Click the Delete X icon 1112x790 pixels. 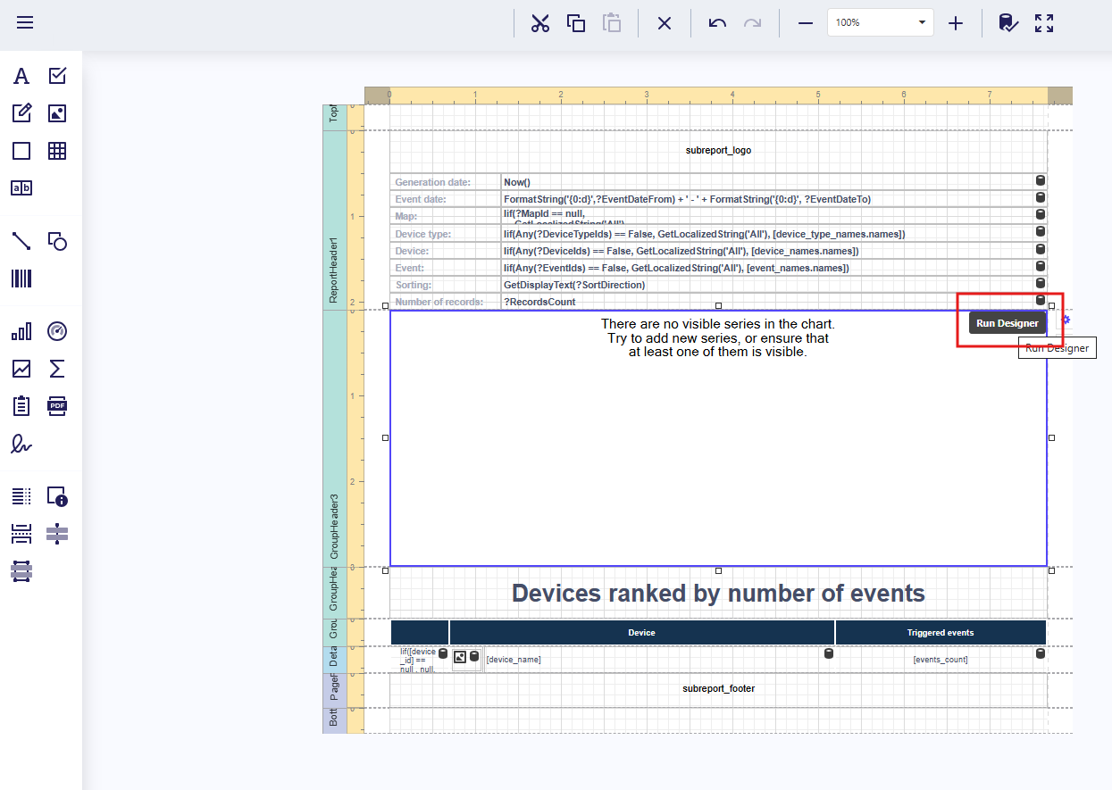click(x=665, y=23)
